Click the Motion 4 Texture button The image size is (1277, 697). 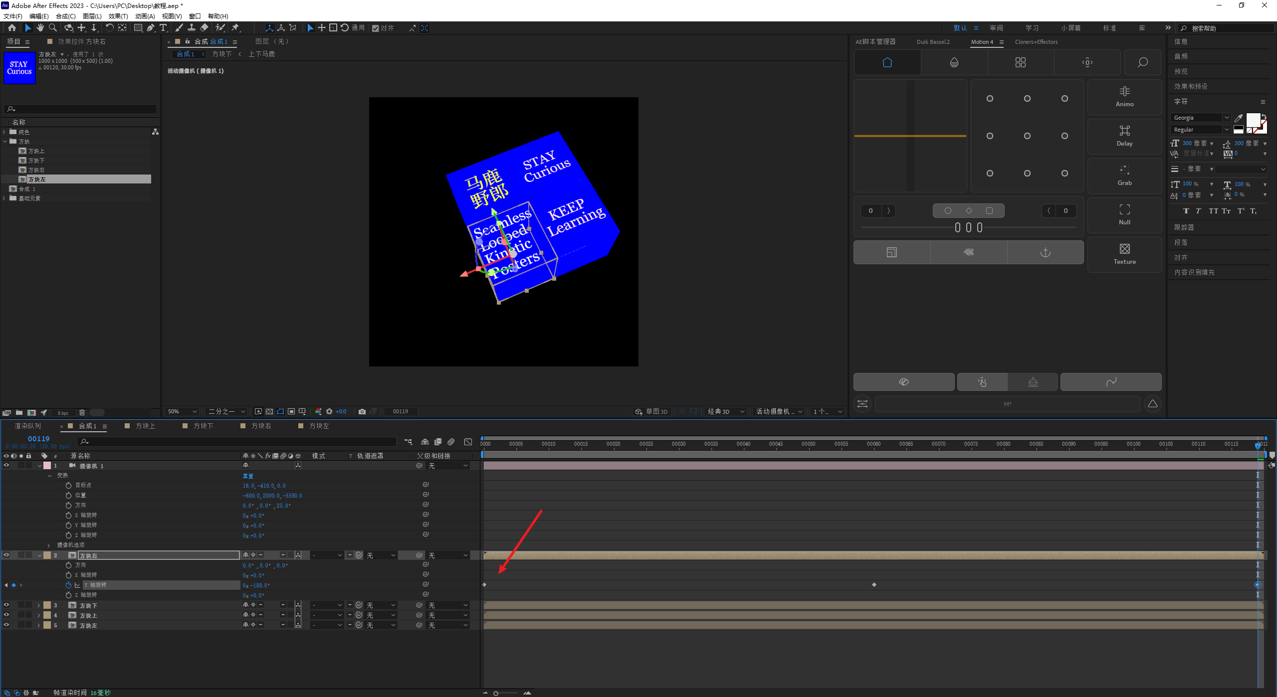coord(1124,254)
